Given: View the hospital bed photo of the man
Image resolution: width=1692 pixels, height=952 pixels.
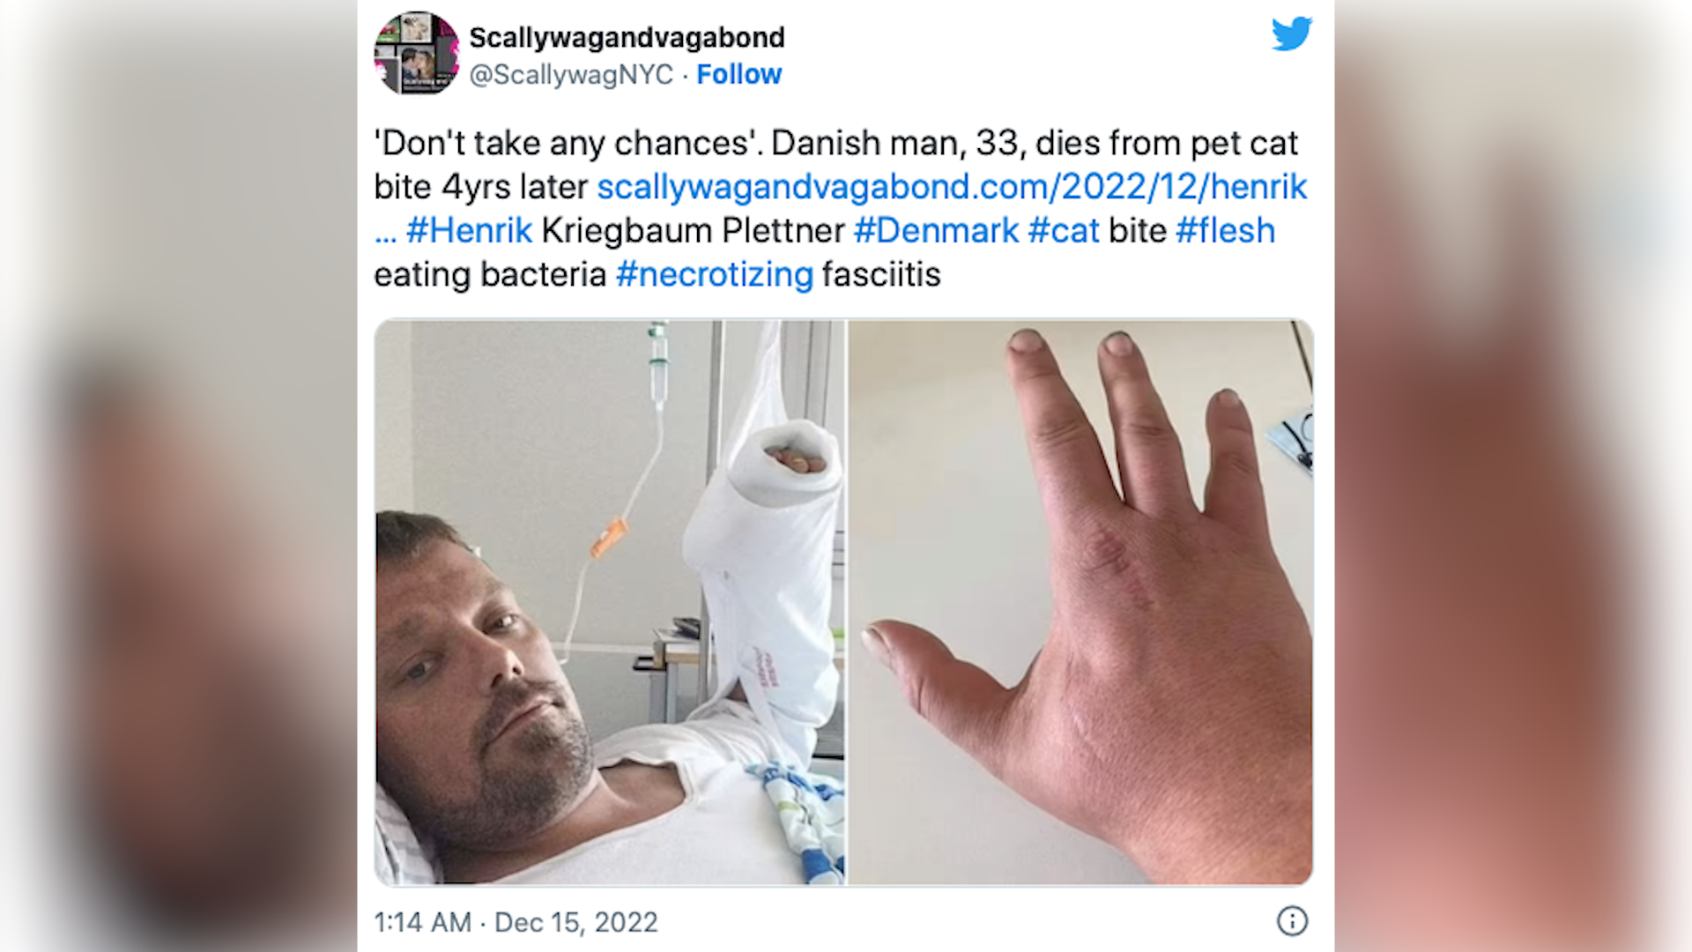Looking at the screenshot, I should point(610,602).
